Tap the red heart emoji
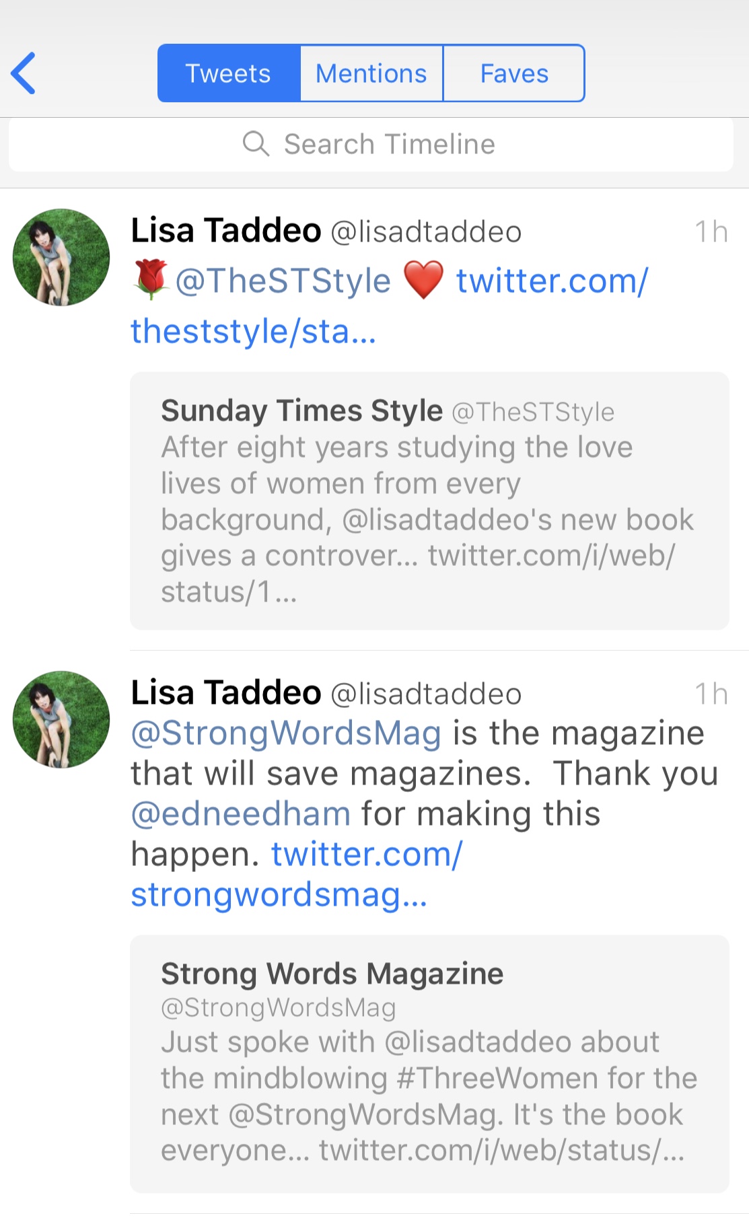The image size is (749, 1232). (x=423, y=280)
